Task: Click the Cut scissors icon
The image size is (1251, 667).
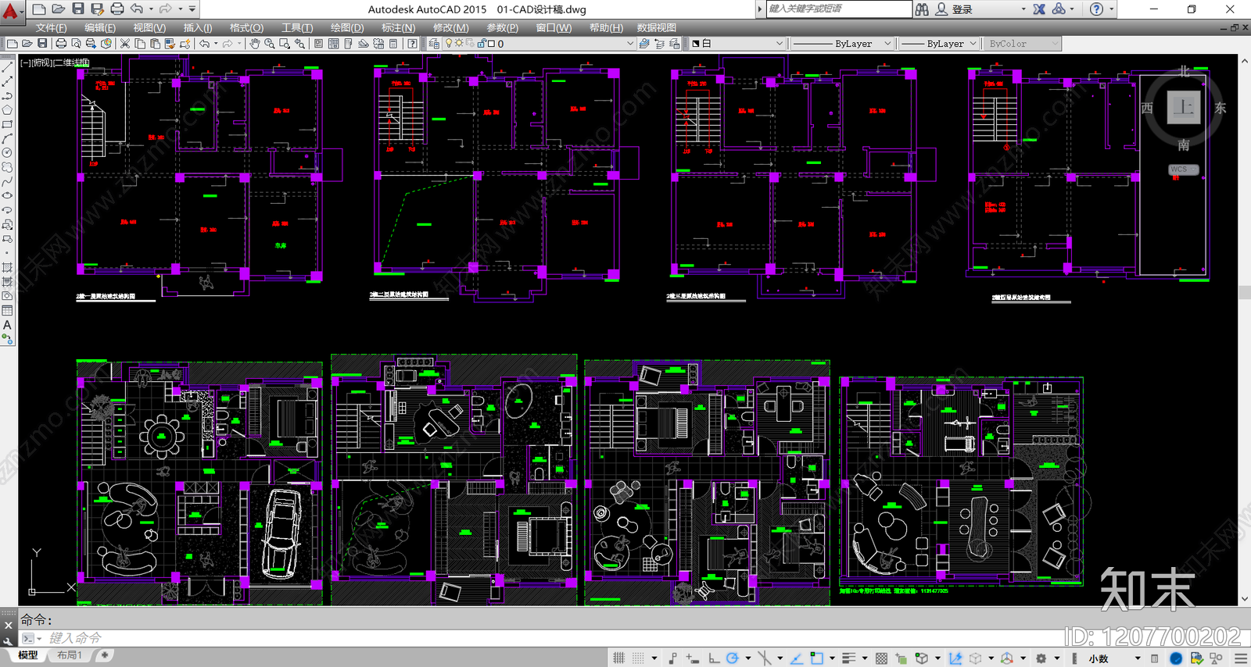Action: coord(124,44)
